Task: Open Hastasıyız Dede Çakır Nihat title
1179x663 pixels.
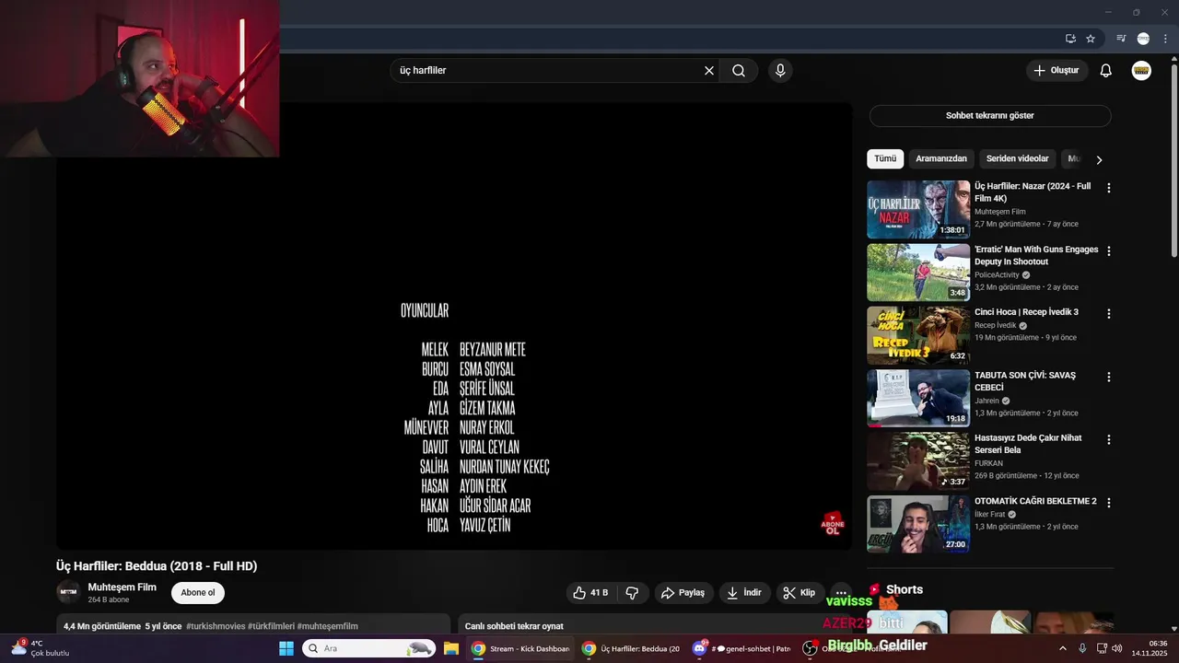Action: point(1028,444)
